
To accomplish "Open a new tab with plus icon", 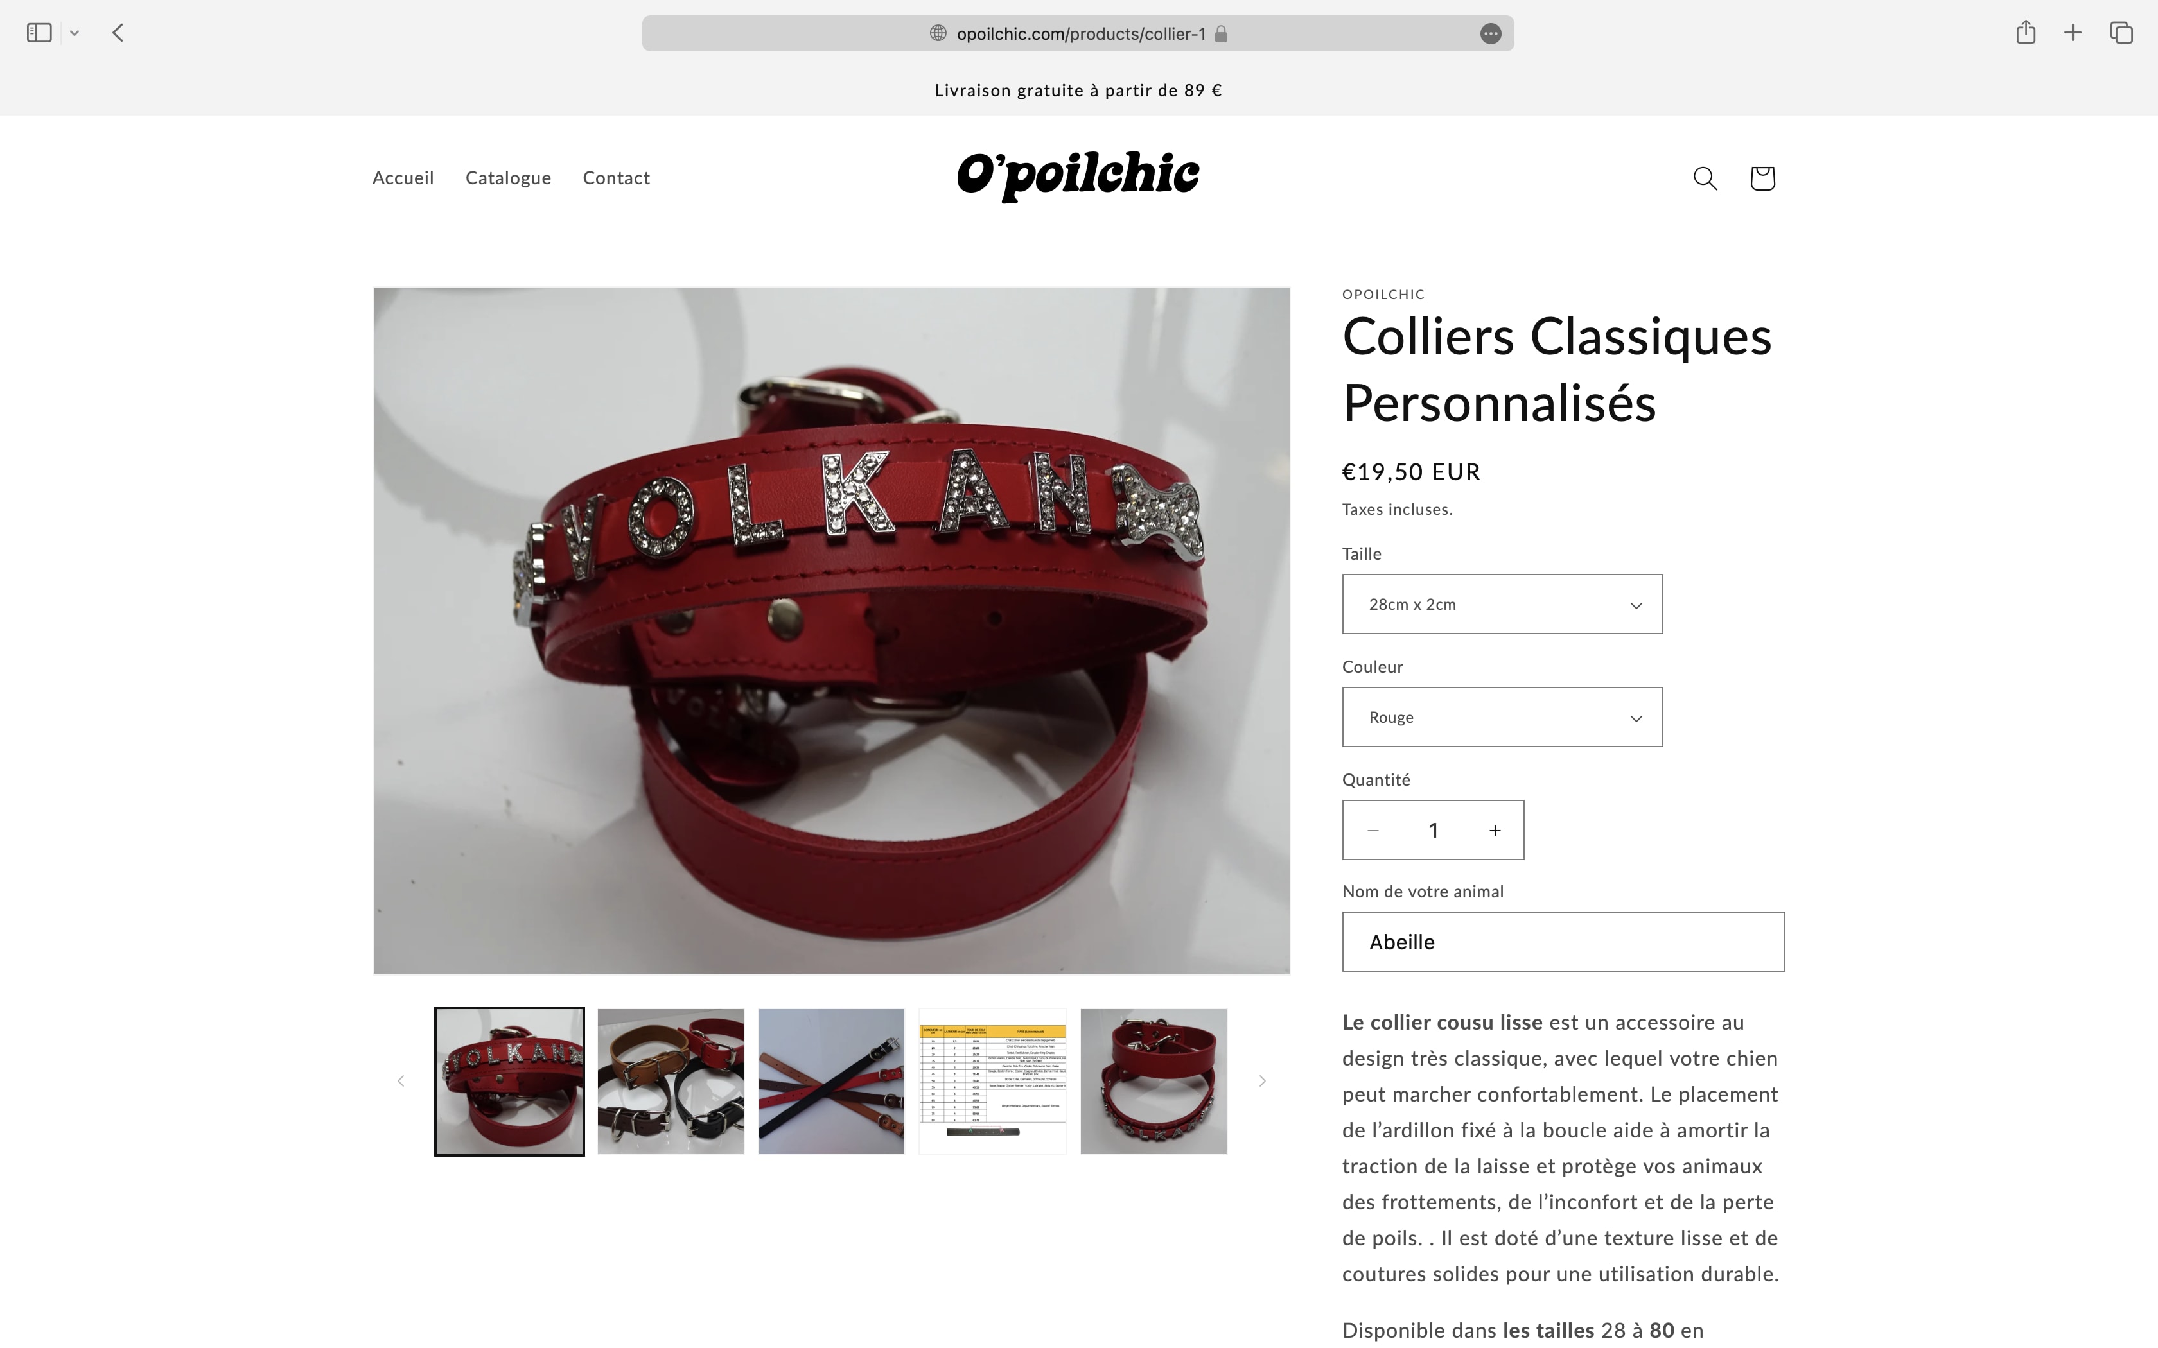I will pos(2073,33).
